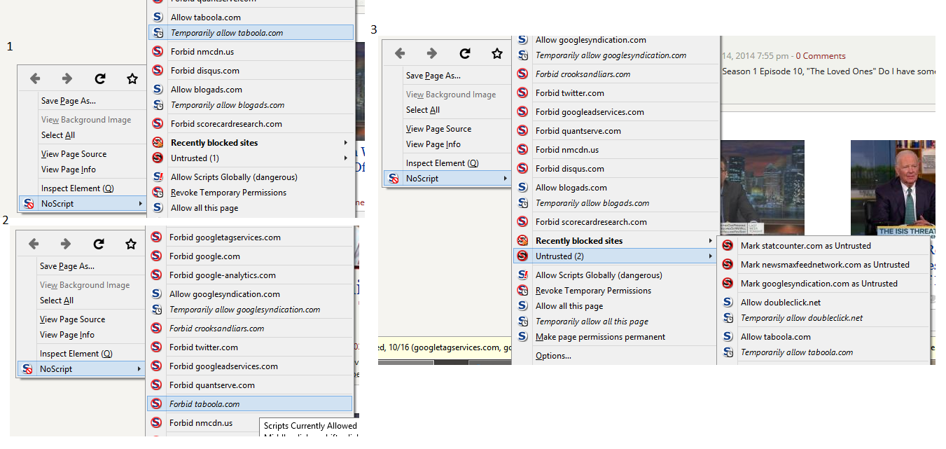
Task: Open the video thumbnail captioned THE ISIS THREAT
Action: pos(893,188)
